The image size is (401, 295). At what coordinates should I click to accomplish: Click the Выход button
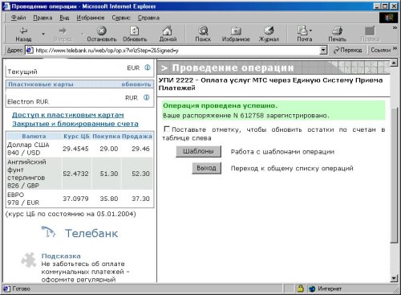pyautogui.click(x=206, y=168)
